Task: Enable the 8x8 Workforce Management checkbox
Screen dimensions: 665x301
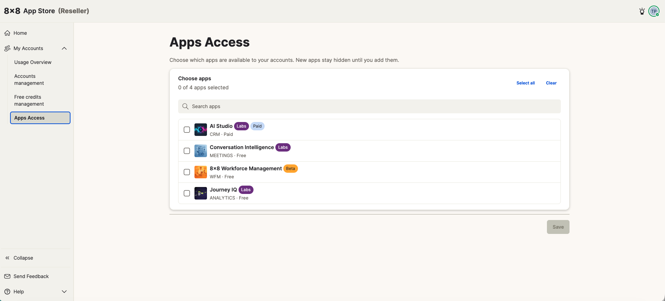Action: point(187,172)
